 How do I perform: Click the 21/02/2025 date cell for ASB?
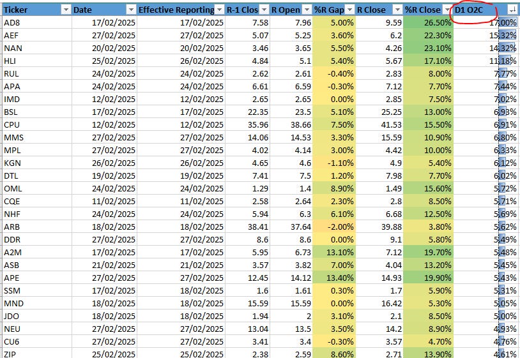104,265
